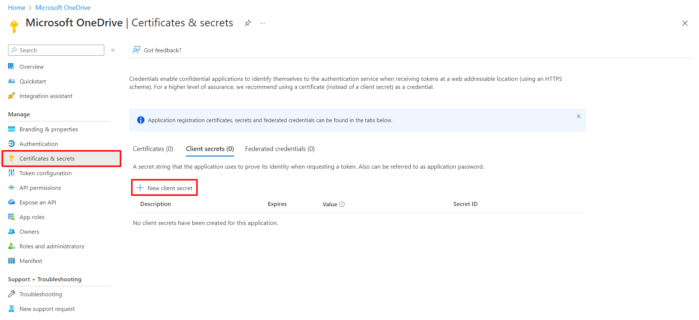Image resolution: width=699 pixels, height=320 pixels.
Task: Go to the Home breadcrumb link
Action: click(17, 8)
